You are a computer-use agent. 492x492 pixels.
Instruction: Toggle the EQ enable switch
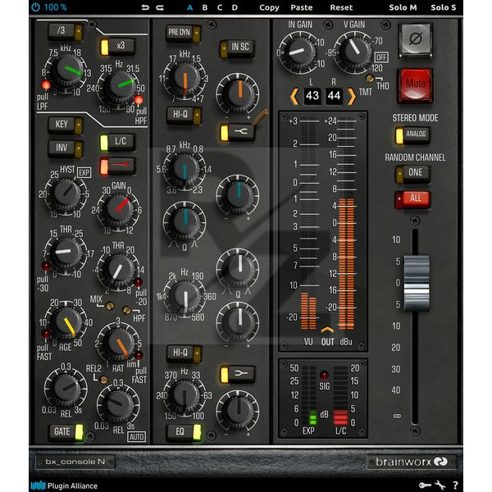pyautogui.click(x=184, y=432)
